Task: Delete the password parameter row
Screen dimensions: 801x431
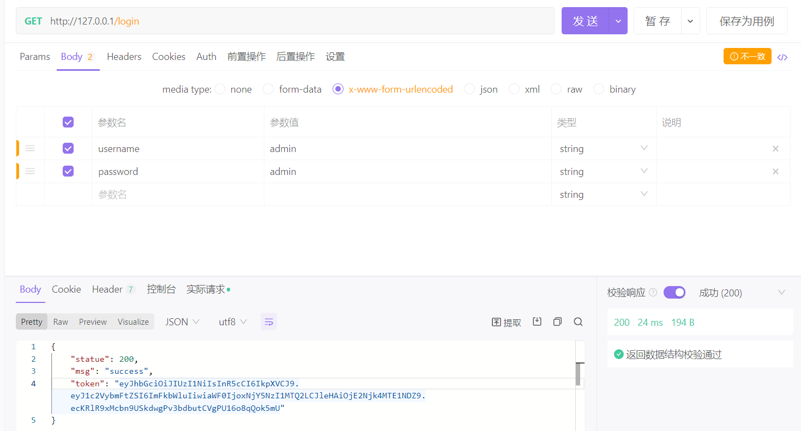Action: click(775, 172)
